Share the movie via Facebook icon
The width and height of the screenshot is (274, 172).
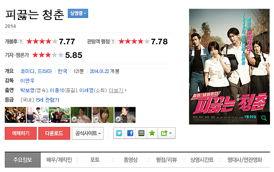[x=130, y=133]
